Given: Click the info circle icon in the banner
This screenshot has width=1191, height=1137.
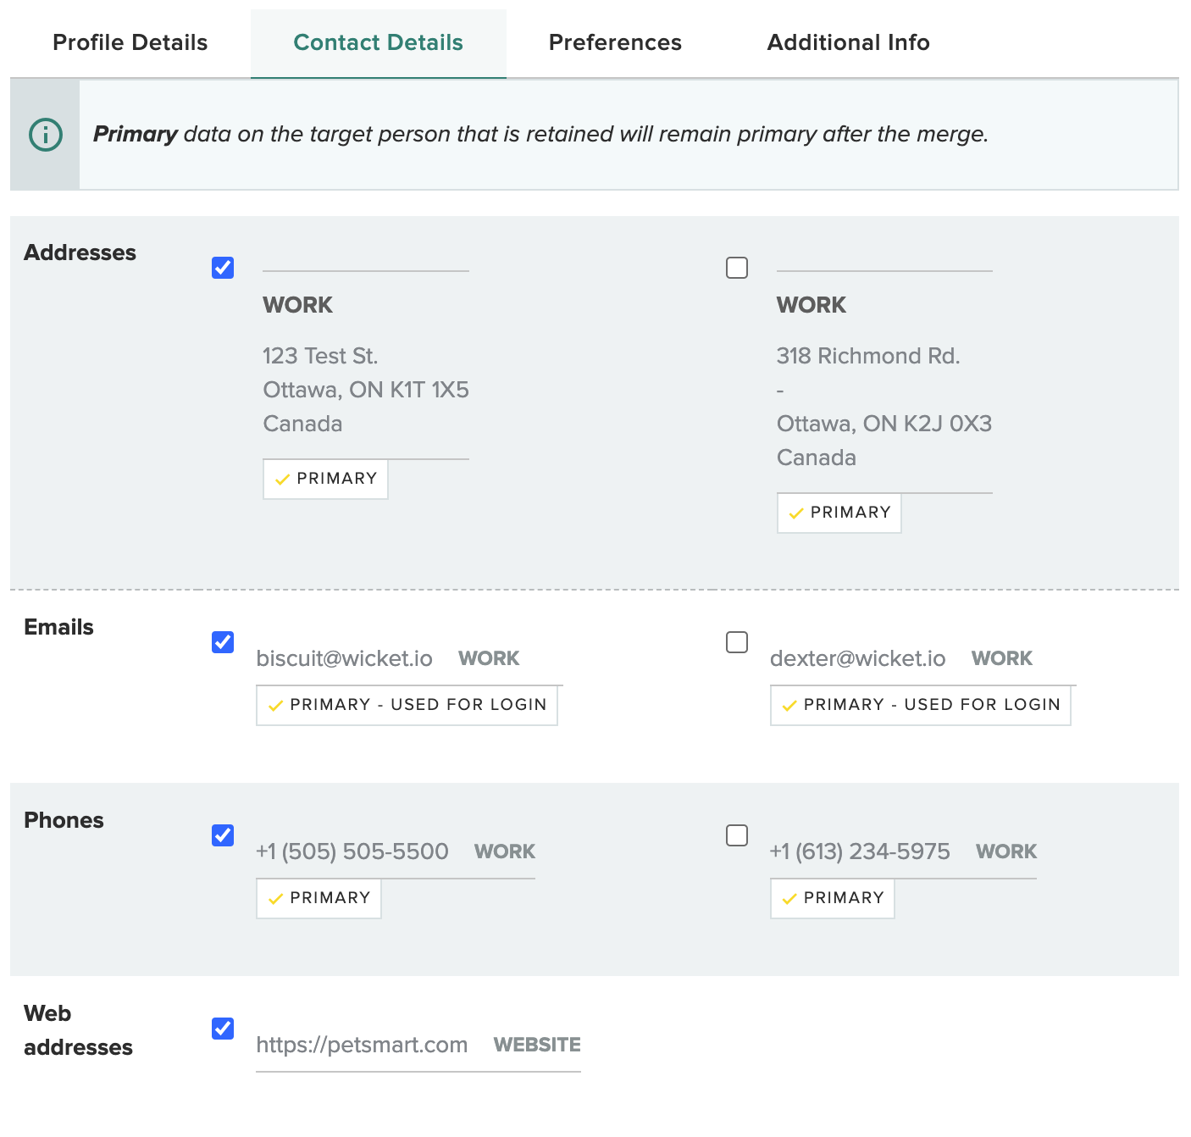Looking at the screenshot, I should [46, 135].
